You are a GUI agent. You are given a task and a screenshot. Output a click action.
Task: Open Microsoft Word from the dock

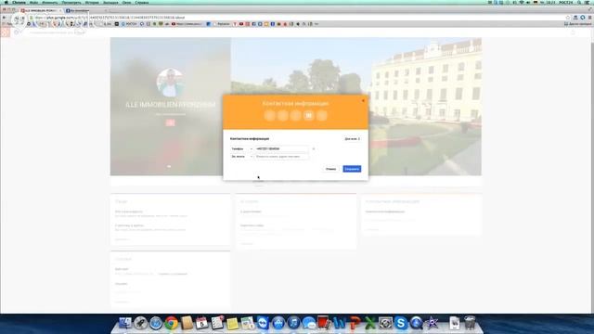[x=340, y=323]
